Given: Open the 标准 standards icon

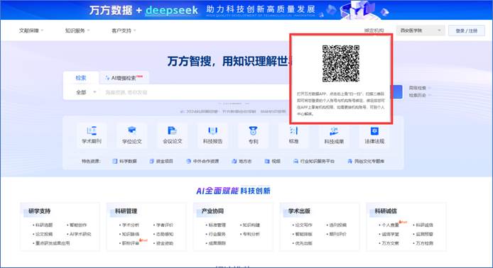Looking at the screenshot, I should coord(293,135).
